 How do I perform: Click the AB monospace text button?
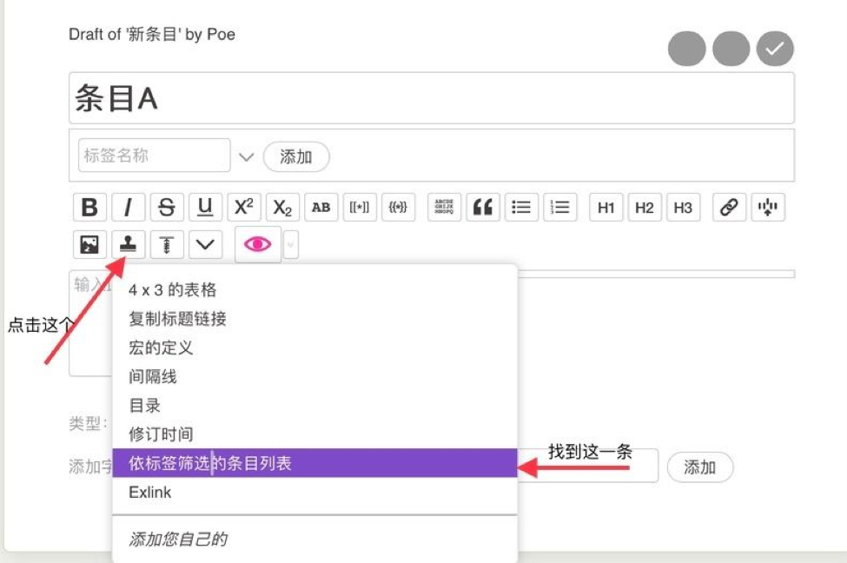(x=321, y=208)
